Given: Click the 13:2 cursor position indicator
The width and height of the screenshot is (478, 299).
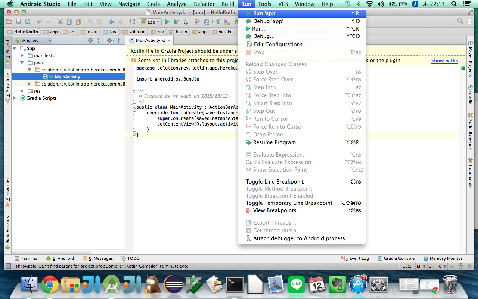Looking at the screenshot, I should (x=407, y=266).
